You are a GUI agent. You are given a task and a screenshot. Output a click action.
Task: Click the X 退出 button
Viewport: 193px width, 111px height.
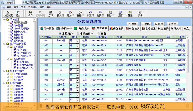pos(172,24)
